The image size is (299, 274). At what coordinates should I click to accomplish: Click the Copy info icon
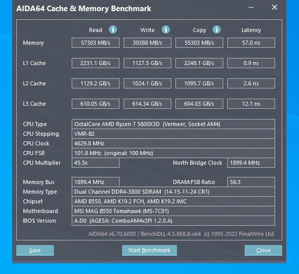click(x=217, y=30)
